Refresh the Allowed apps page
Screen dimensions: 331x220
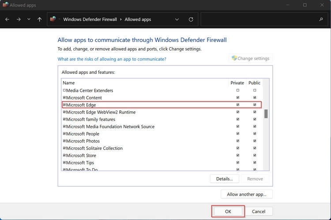pos(191,19)
